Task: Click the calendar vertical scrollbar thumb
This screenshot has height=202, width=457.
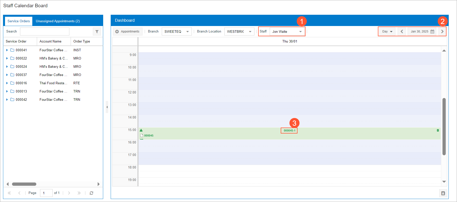Action: (x=444, y=126)
